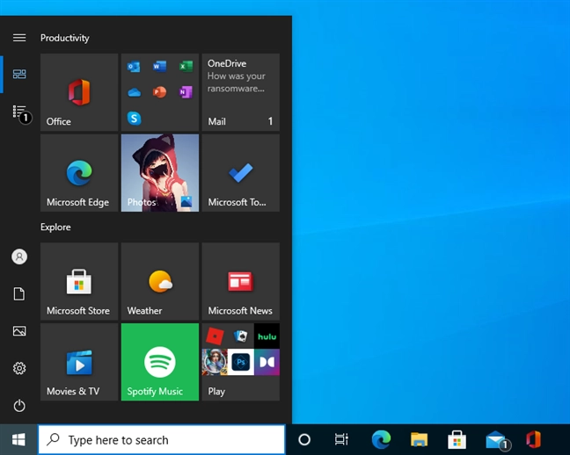The height and width of the screenshot is (455, 570).
Task: Open the Movies & TV tile
Action: coord(79,362)
